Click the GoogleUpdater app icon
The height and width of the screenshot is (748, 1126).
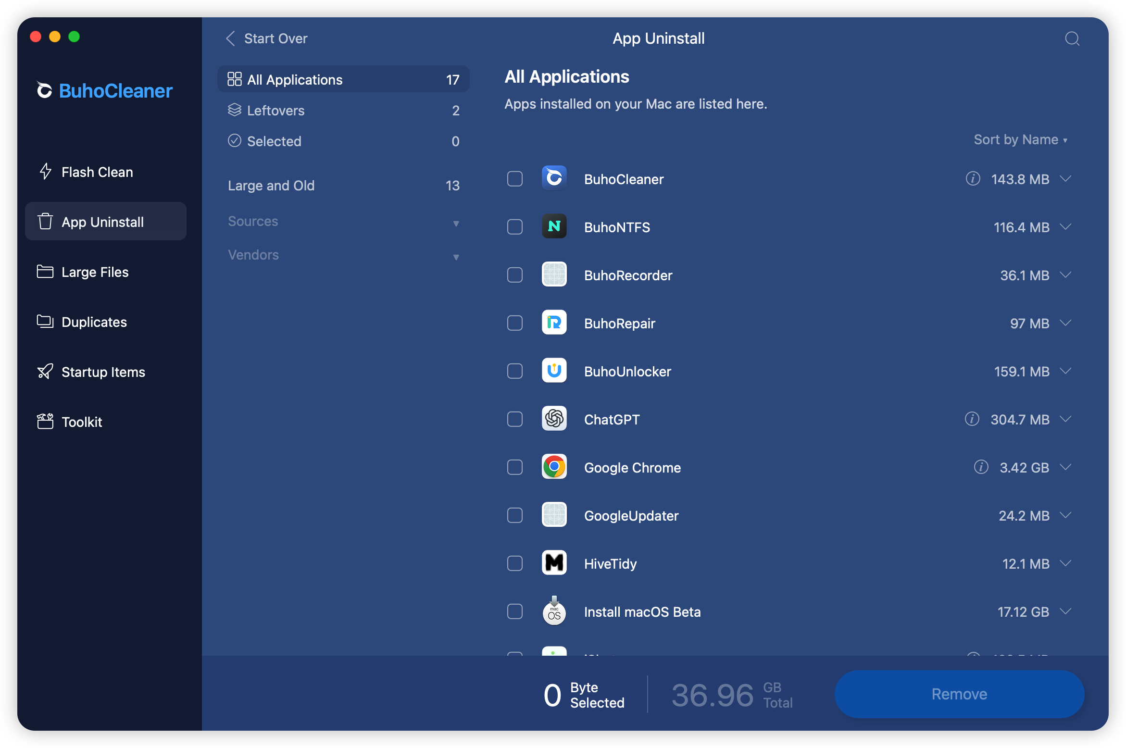pos(554,515)
